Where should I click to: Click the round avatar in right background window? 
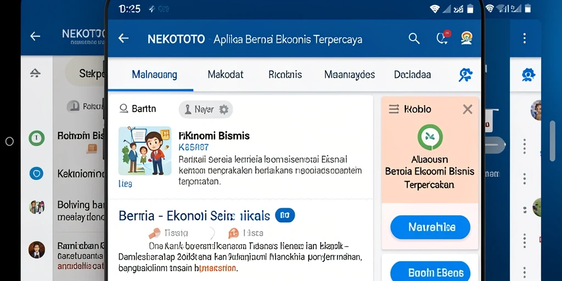point(537,110)
